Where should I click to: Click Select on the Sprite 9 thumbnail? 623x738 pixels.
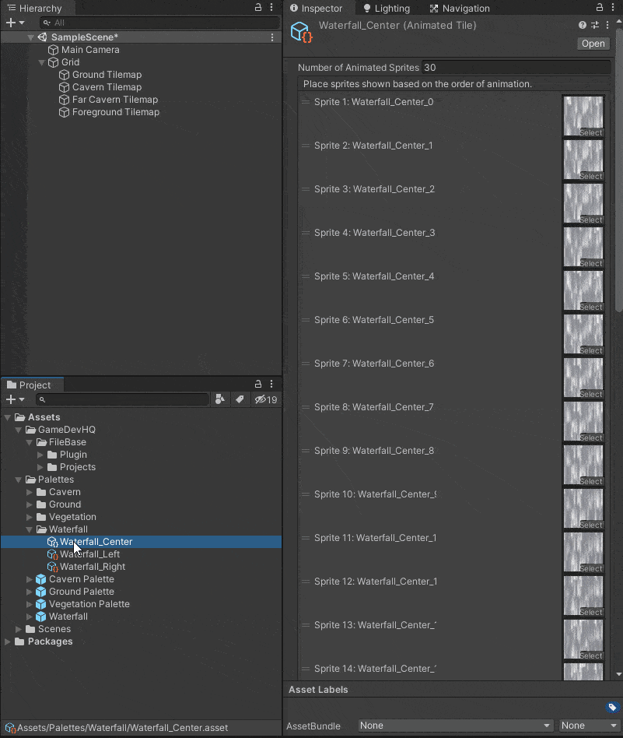[x=590, y=481]
